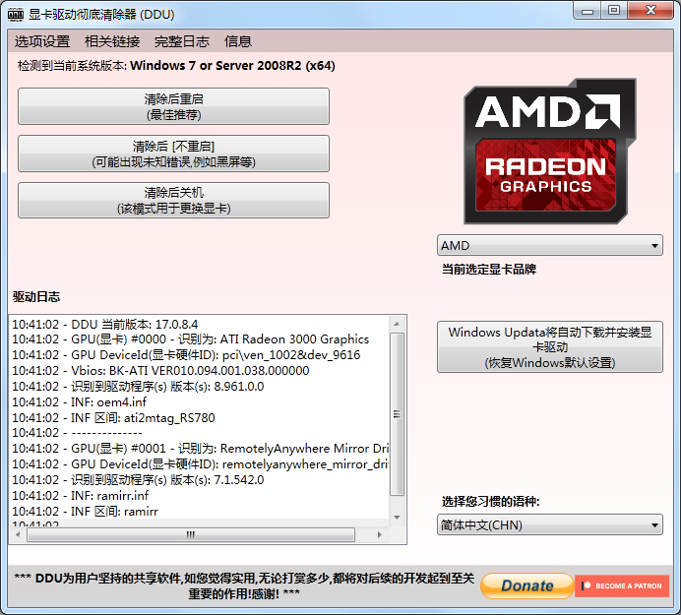Click log scrollbar down arrow

click(x=397, y=517)
